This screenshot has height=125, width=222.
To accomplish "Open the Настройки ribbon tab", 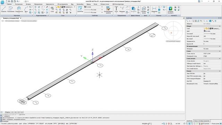I will pos(80,4).
